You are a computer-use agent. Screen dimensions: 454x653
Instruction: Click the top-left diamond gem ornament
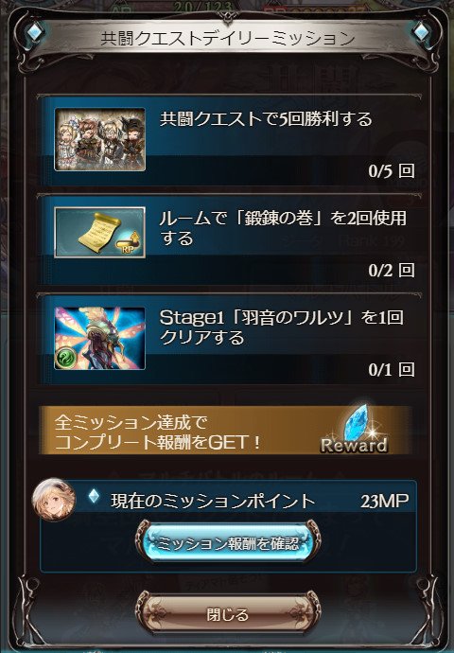tap(35, 31)
